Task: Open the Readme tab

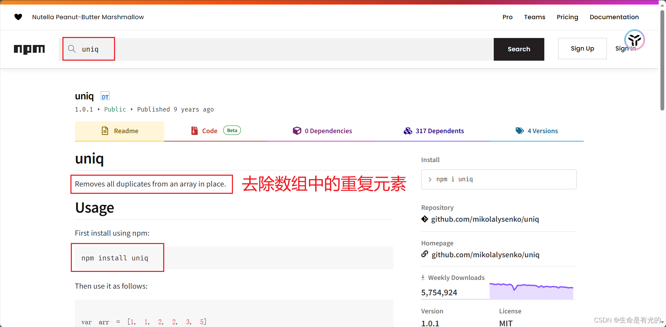Action: click(120, 131)
